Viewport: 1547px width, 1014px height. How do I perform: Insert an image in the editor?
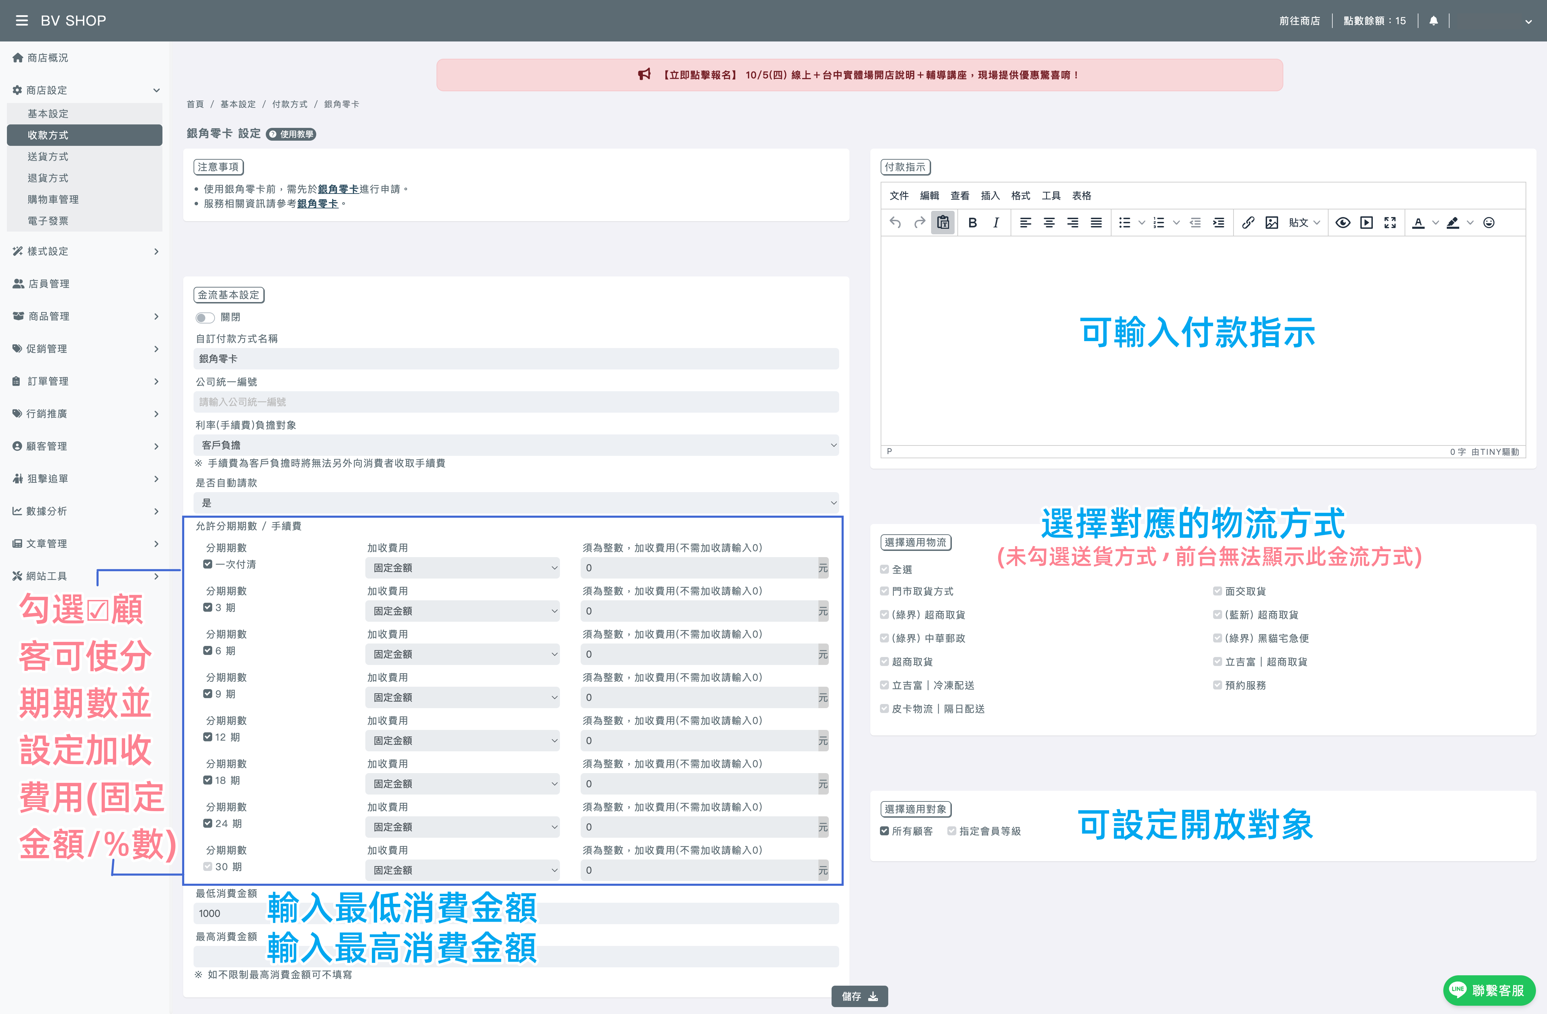pyautogui.click(x=1272, y=223)
